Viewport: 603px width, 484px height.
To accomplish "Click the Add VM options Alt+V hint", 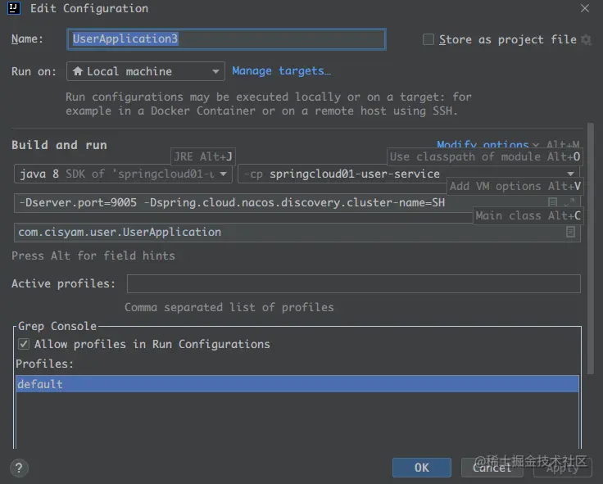I will pyautogui.click(x=515, y=186).
